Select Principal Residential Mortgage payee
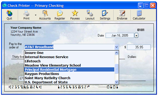 tap(69, 69)
